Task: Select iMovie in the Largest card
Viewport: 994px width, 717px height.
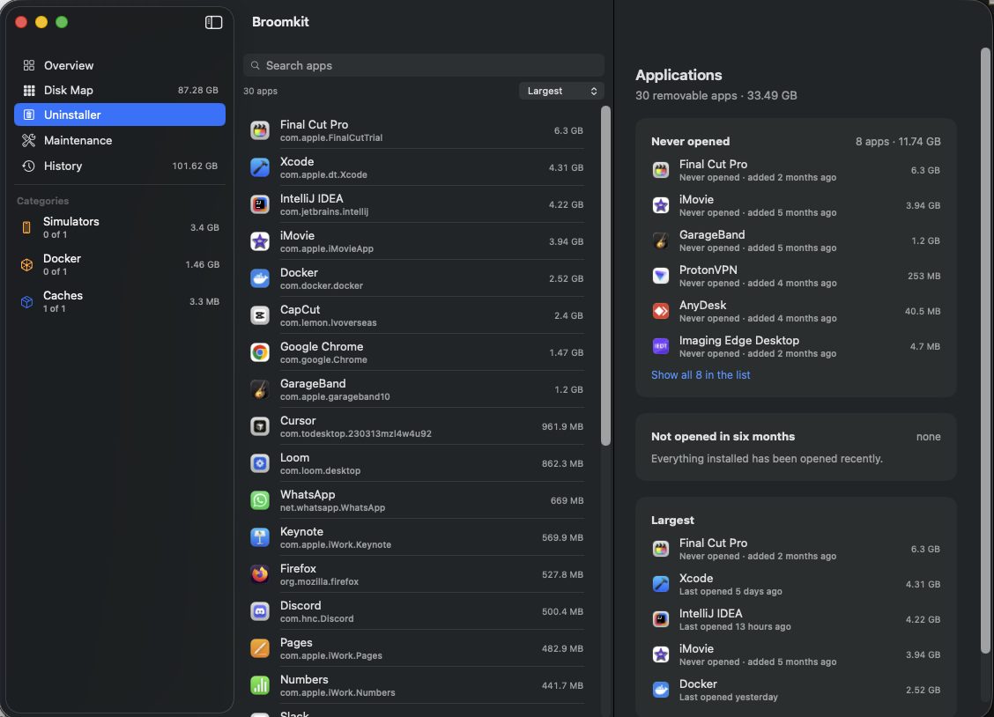Action: click(796, 654)
